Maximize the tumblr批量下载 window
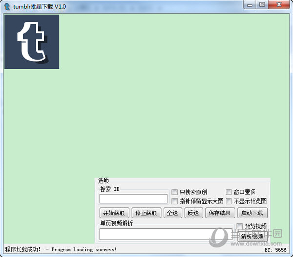Image resolution: width=293 pixels, height=257 pixels. 262,5
